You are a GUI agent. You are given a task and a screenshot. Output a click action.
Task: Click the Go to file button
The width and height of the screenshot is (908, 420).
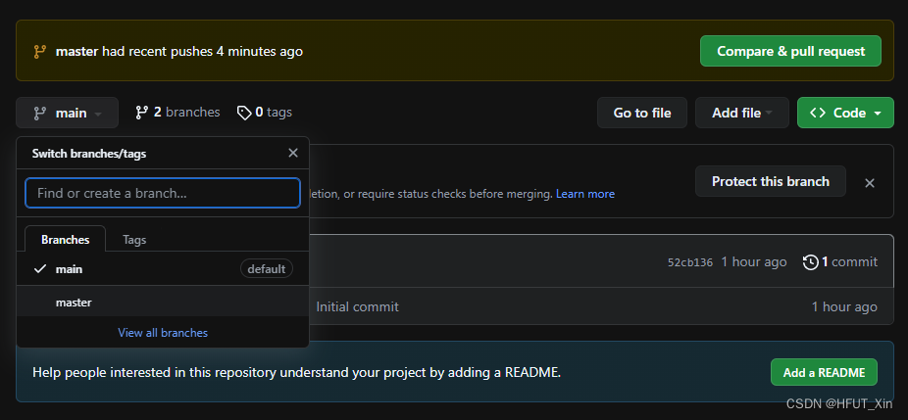coord(642,113)
